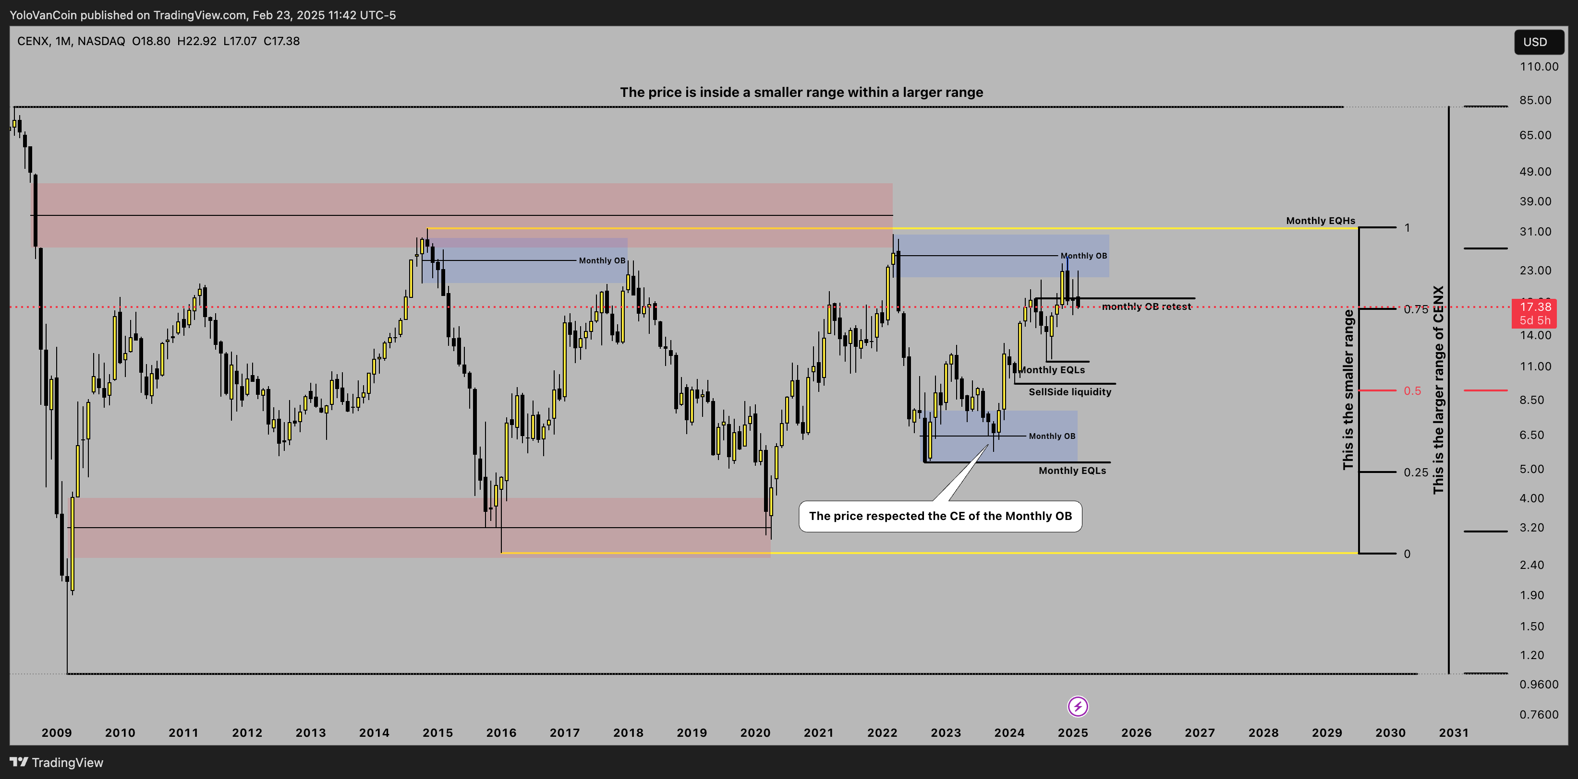Click the 'Monthly OB' label in 2025 blue zone

tap(1084, 256)
